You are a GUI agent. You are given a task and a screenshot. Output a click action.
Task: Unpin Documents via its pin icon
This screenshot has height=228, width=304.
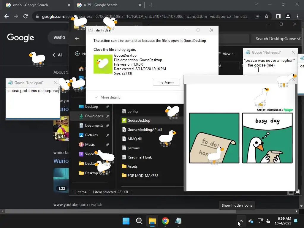[107, 126]
